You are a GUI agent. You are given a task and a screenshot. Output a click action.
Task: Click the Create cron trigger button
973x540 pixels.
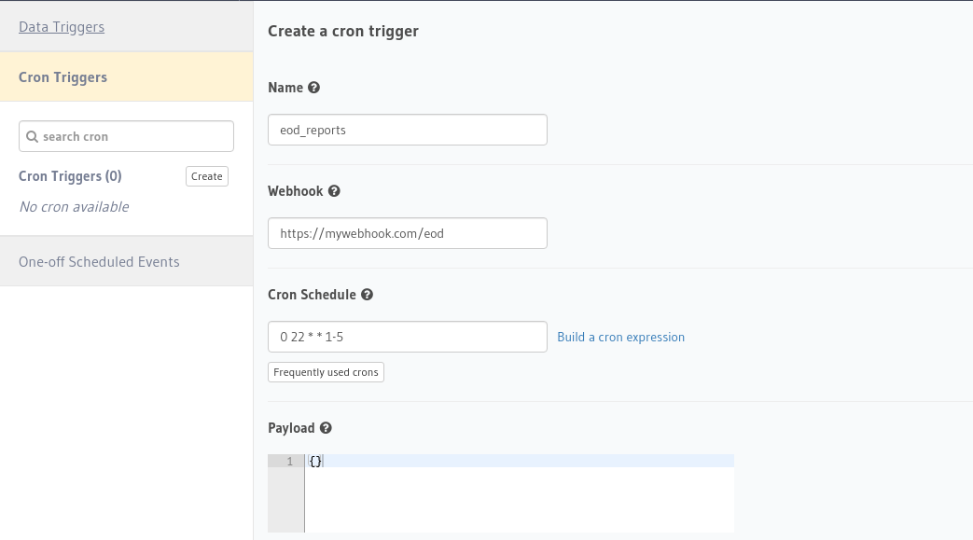click(x=207, y=176)
